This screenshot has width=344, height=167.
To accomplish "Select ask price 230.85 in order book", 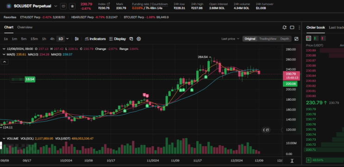I will 311,71.
